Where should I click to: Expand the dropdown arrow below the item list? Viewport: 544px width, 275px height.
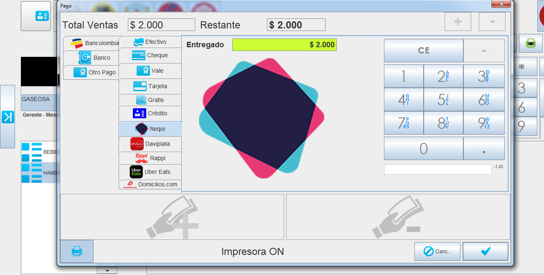pyautogui.click(x=107, y=270)
